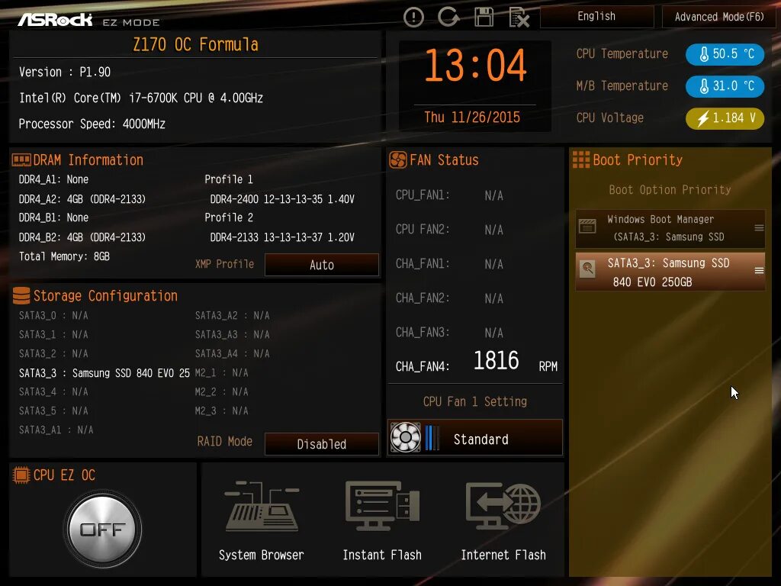Screen dimensions: 781x586
Task: Click the CPU_FAN1 N/A row
Action: [x=449, y=195]
